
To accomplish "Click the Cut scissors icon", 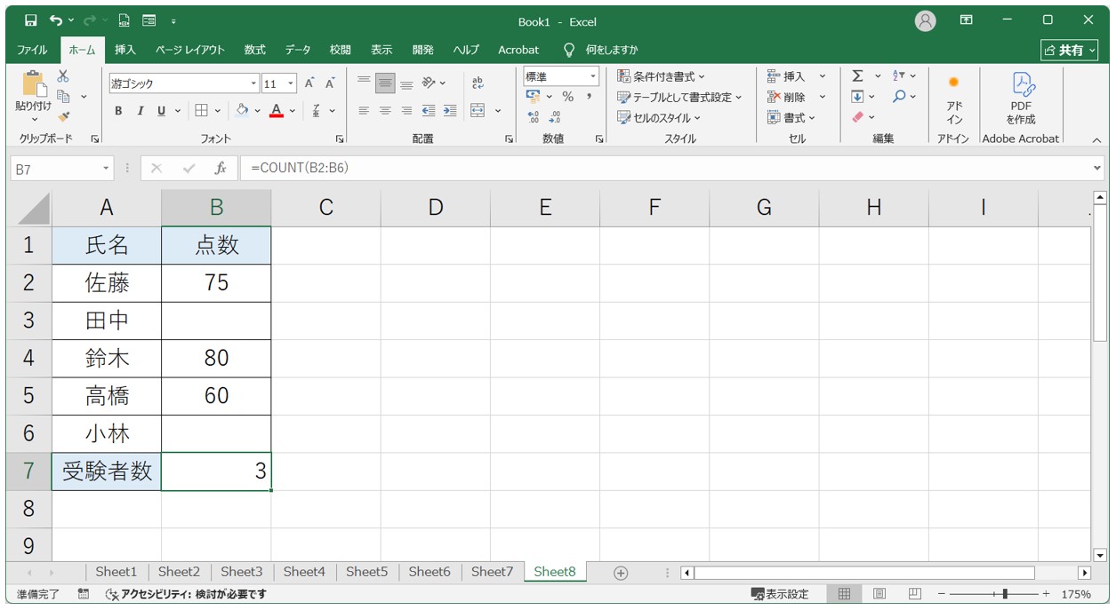I will point(63,77).
